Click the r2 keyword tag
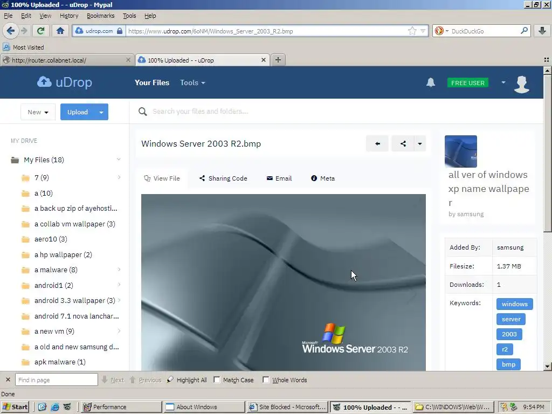552x414 pixels. (x=505, y=349)
